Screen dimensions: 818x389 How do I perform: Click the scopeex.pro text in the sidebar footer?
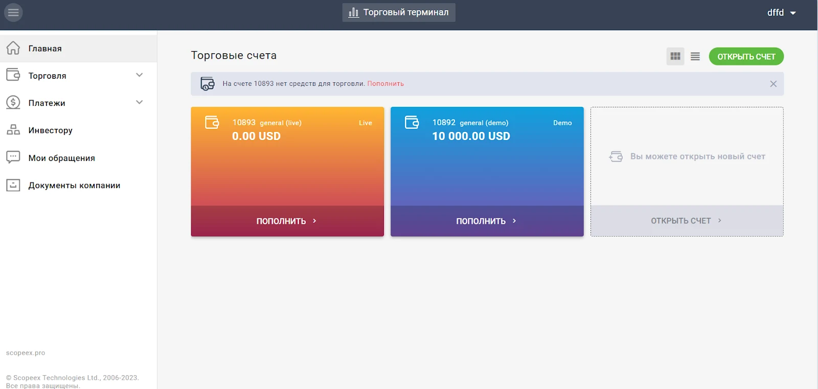tap(26, 353)
